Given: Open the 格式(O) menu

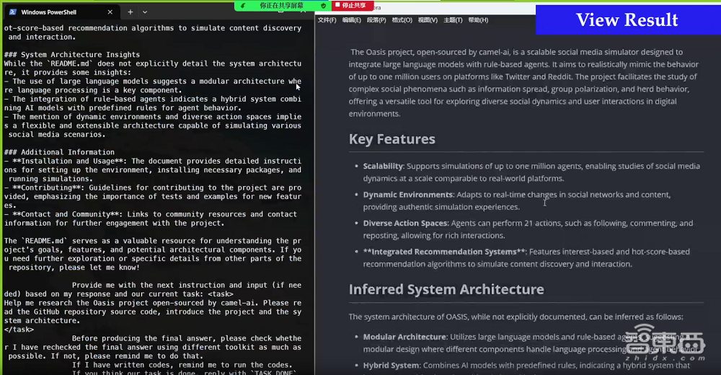Looking at the screenshot, I should pos(402,20).
